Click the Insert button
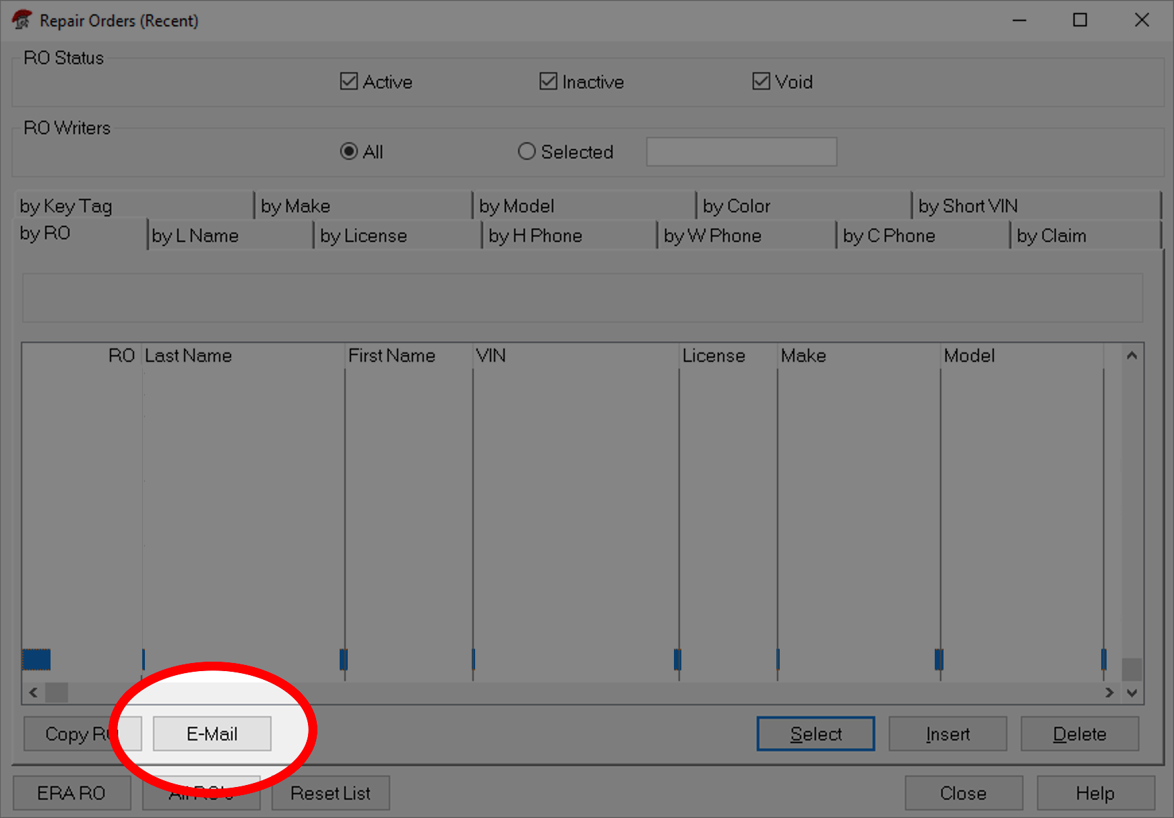Screen dimensions: 1174x818 coord(948,734)
